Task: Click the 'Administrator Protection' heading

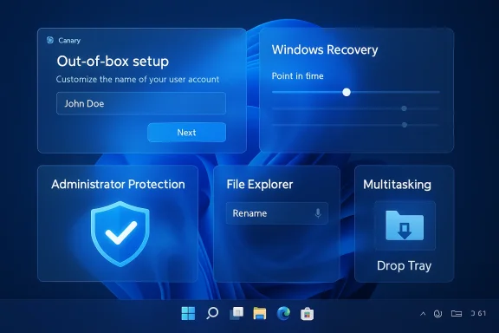Action: [x=118, y=184]
